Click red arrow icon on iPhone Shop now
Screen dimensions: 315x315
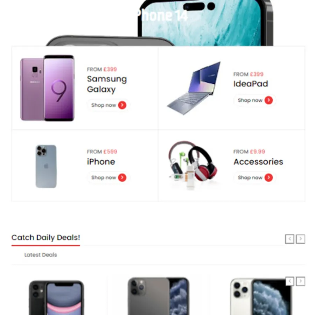tap(122, 177)
